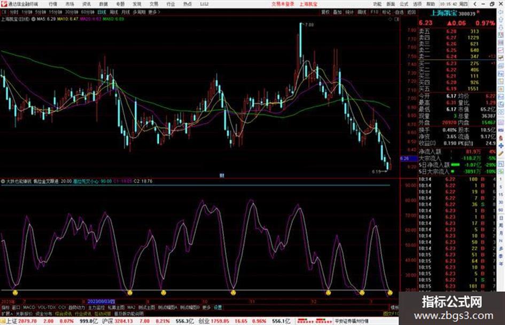Image resolution: width=505 pixels, height=325 pixels.
Task: Open the 资讯 menu
Action: point(87,4)
